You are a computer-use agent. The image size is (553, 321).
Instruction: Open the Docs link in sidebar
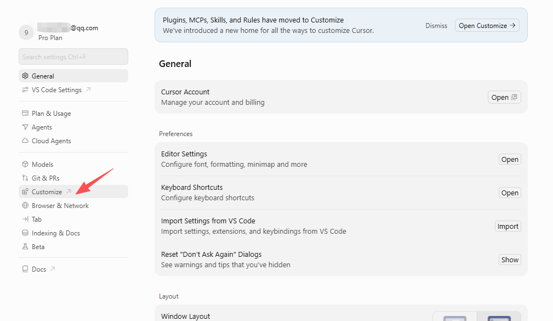[73, 269]
